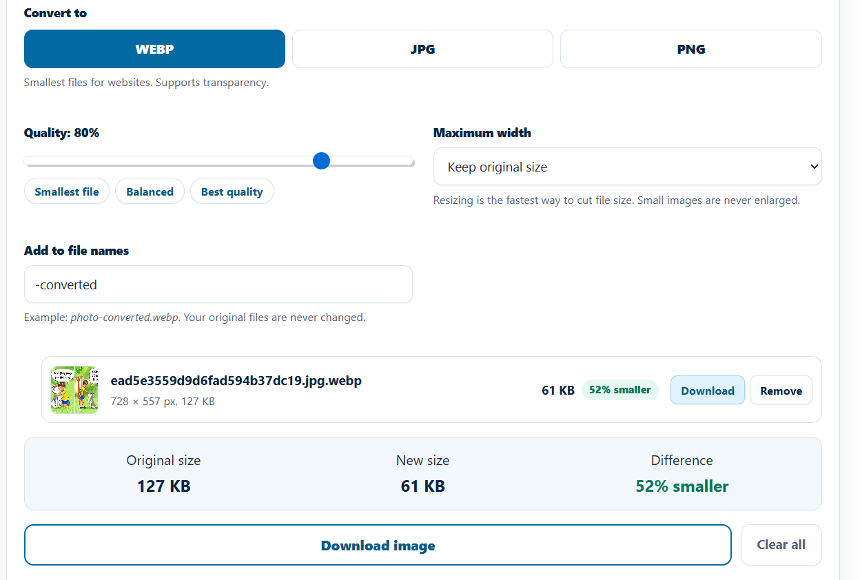Apply the Best quality preset
The height and width of the screenshot is (580, 860).
point(232,191)
